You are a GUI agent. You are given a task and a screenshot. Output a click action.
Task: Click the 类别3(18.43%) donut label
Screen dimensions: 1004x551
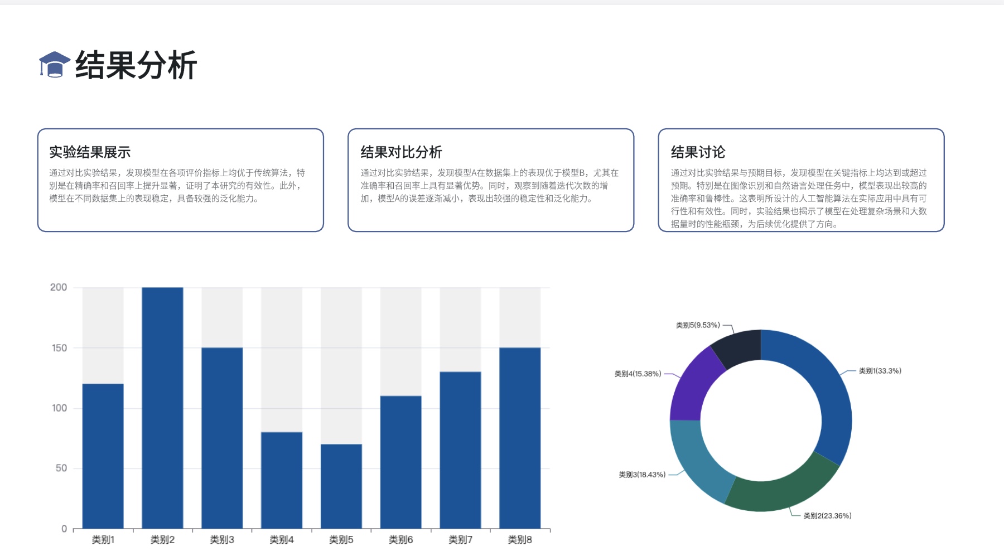tap(642, 475)
